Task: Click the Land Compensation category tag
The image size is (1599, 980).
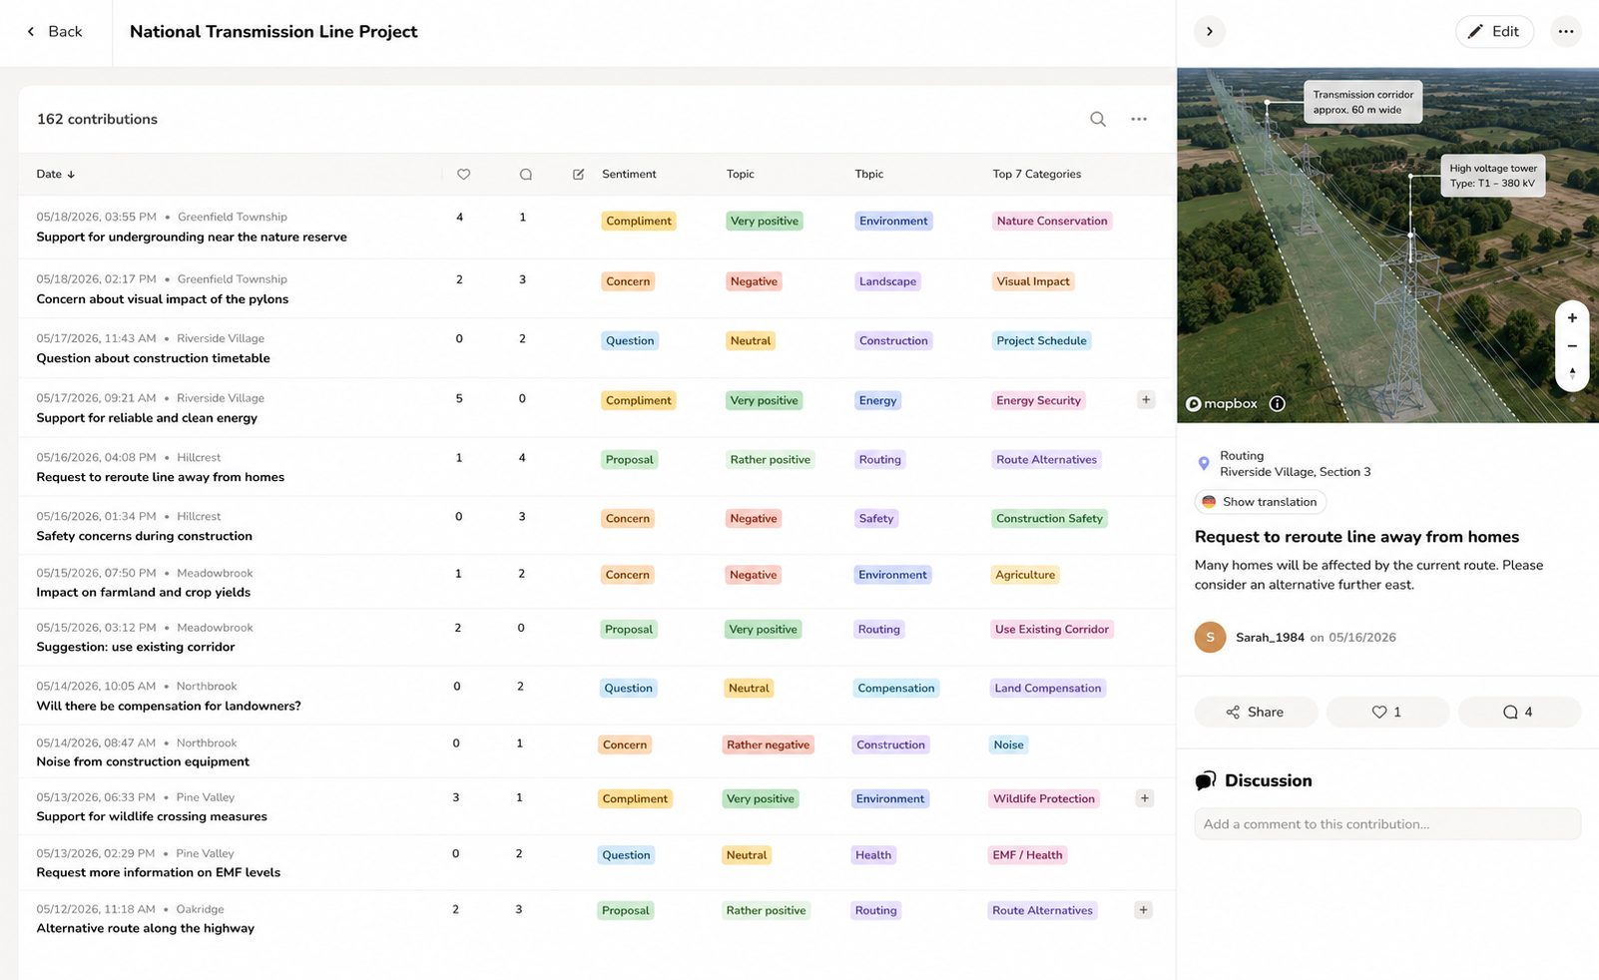Action: point(1048,688)
